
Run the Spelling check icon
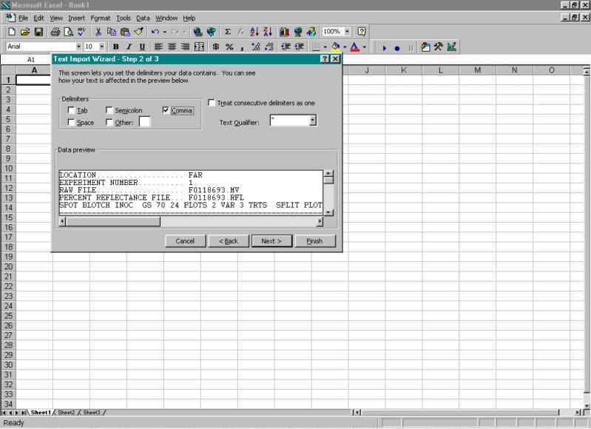click(x=82, y=32)
